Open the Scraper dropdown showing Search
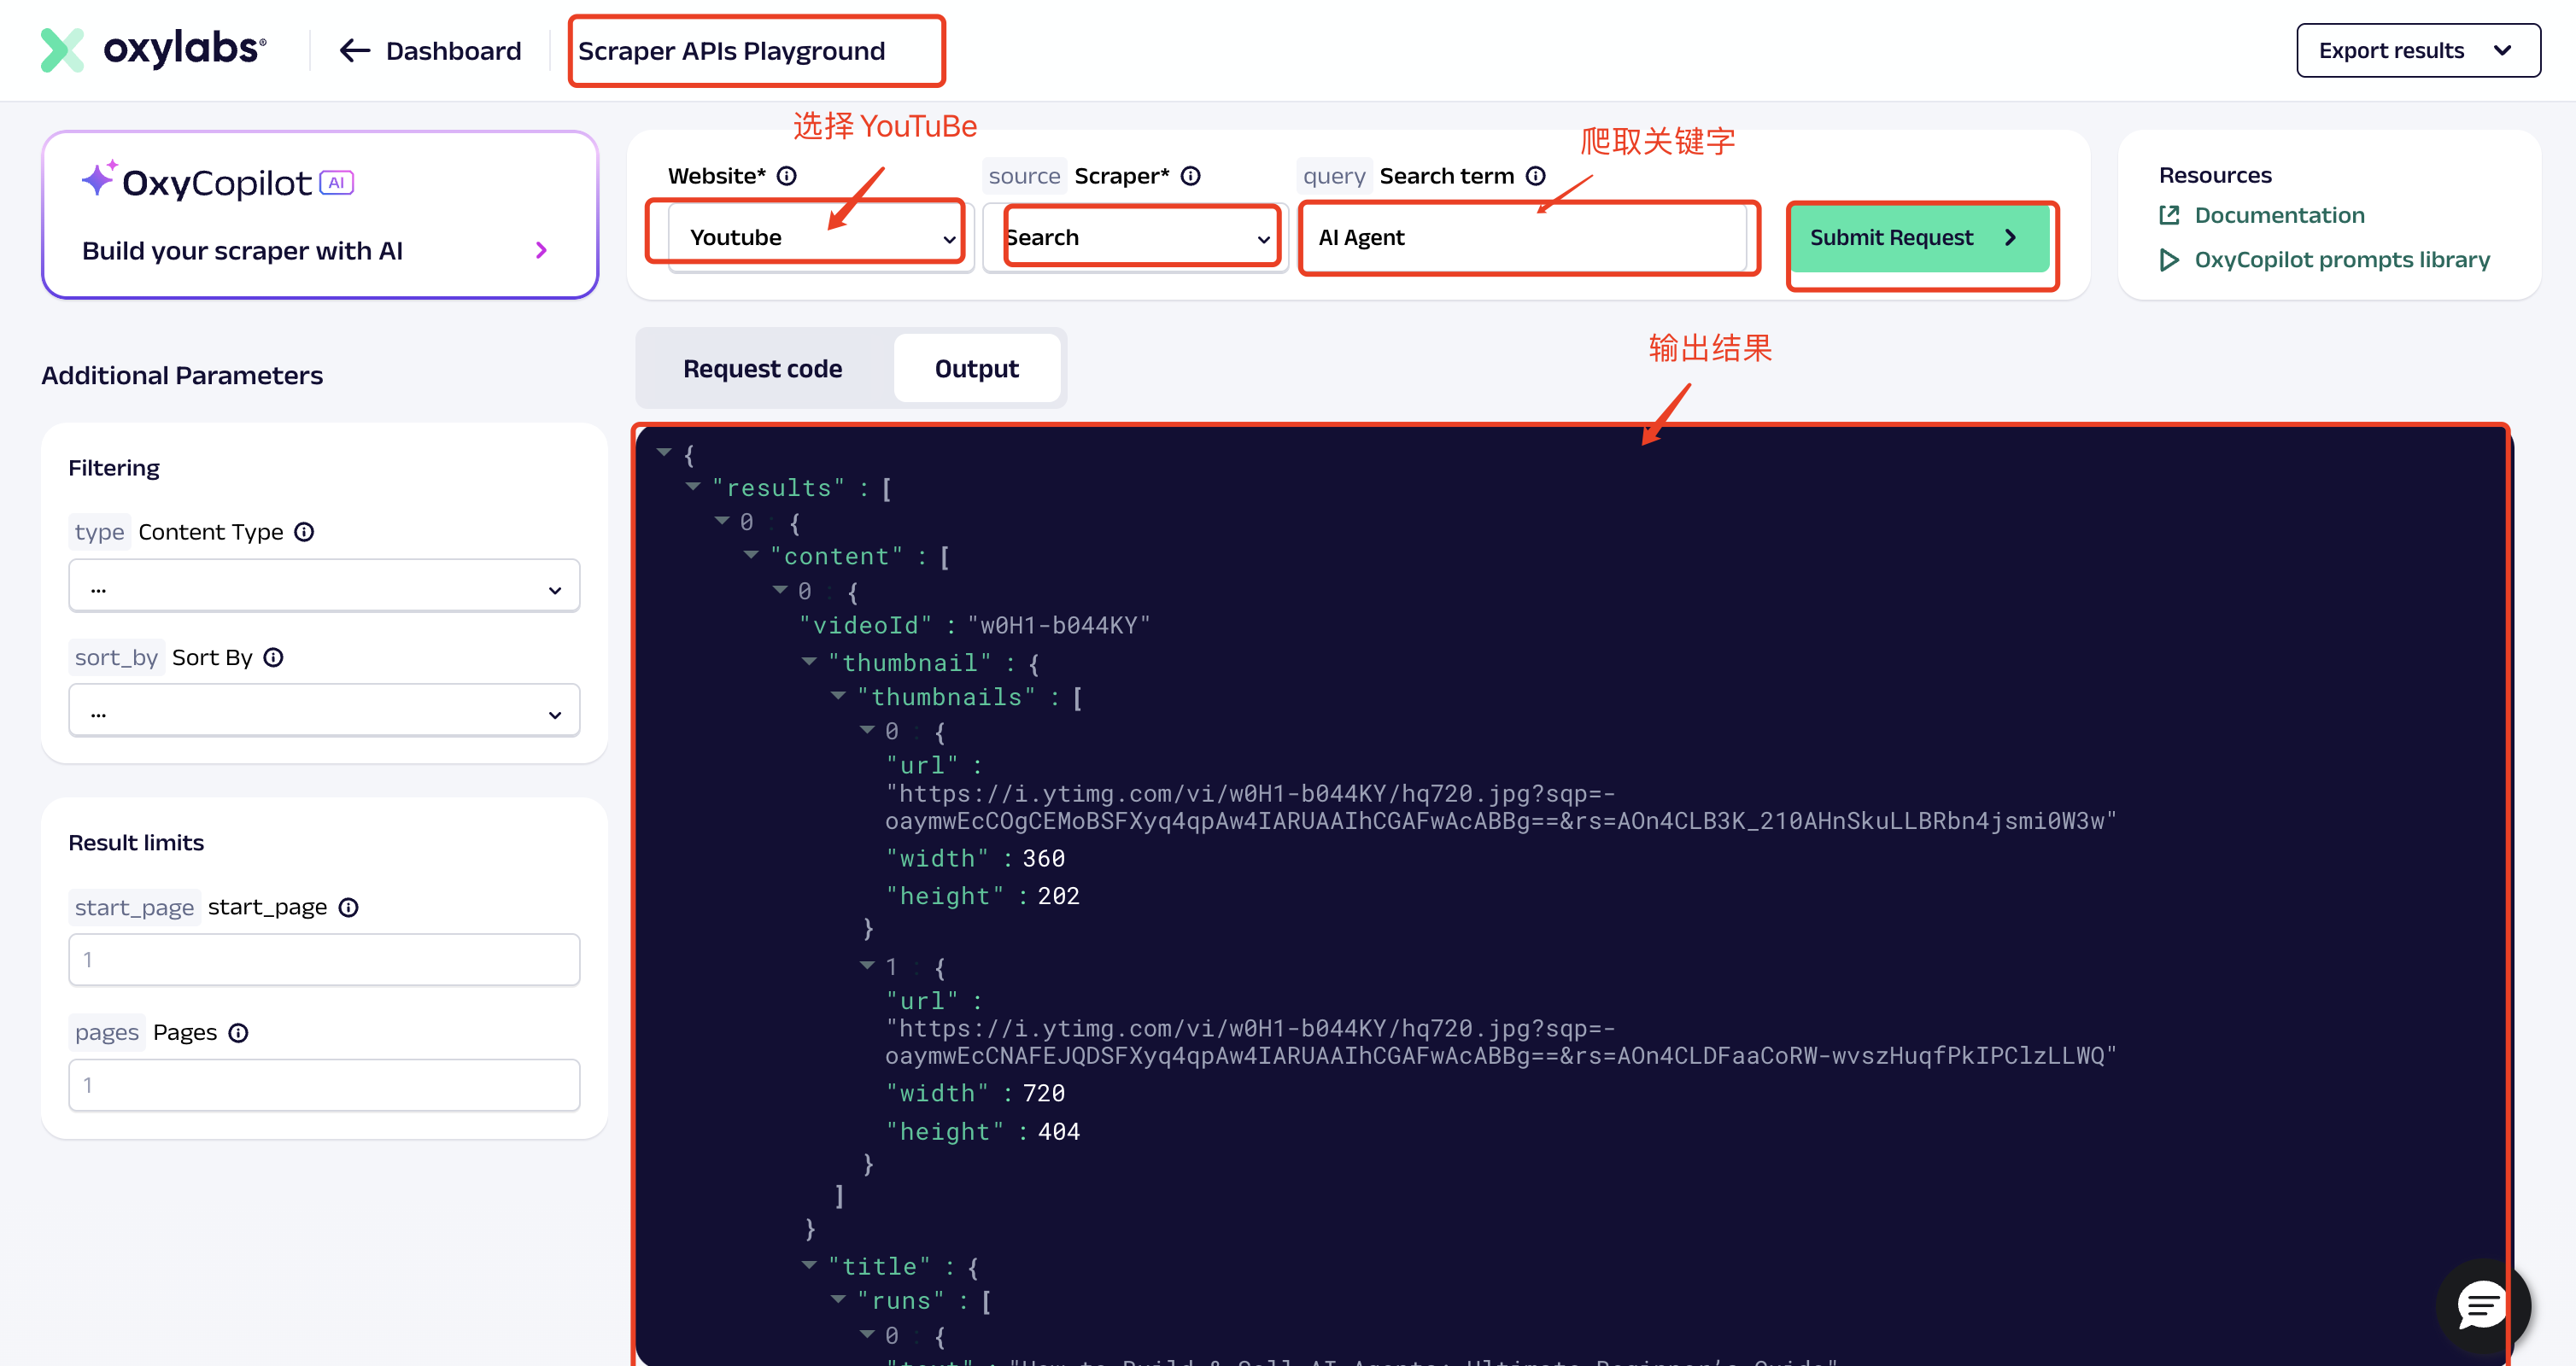This screenshot has width=2576, height=1366. pos(1134,238)
